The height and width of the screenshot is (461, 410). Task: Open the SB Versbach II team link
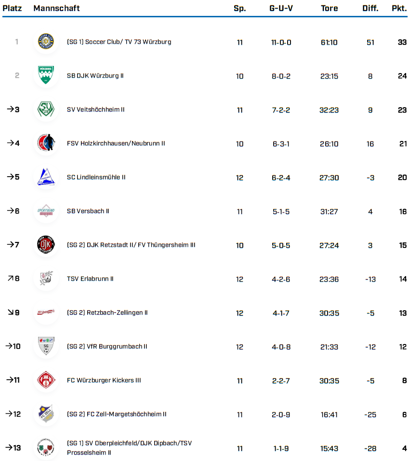(x=88, y=211)
